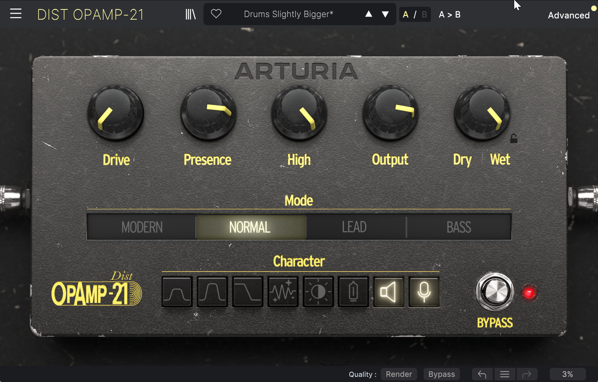Click the Dist OPAMP-21 logo
Image resolution: width=598 pixels, height=382 pixels.
(97, 289)
